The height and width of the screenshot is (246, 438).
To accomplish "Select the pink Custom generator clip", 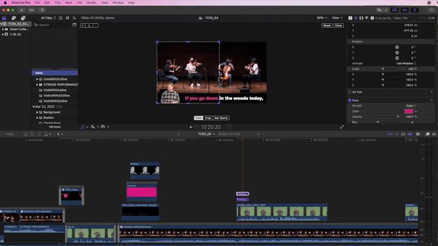I will tap(142, 192).
